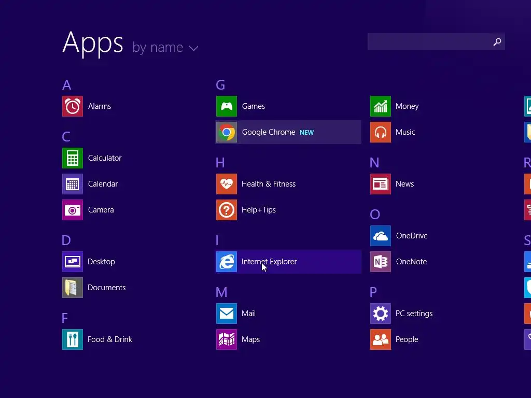
Task: Click the 'Camera' label text
Action: [101, 210]
